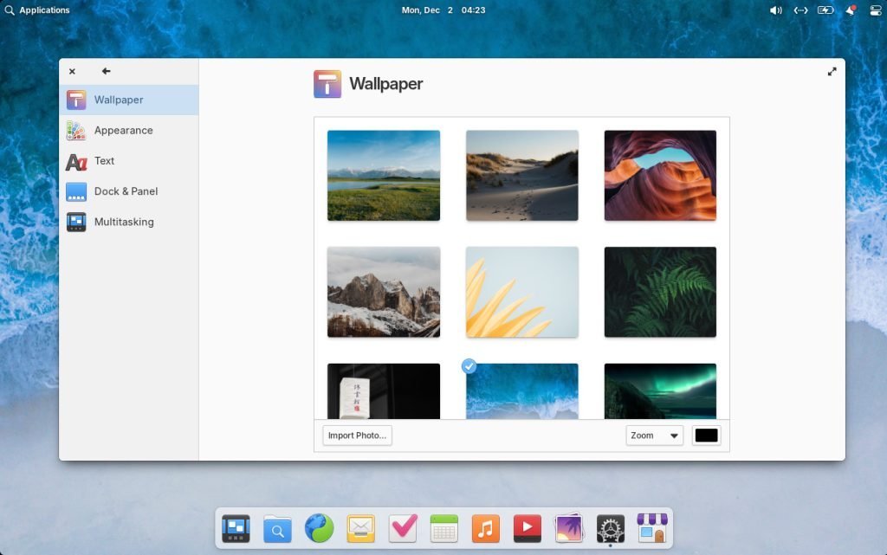The width and height of the screenshot is (887, 555).
Task: Launch the Music app from the dock
Action: 485,528
